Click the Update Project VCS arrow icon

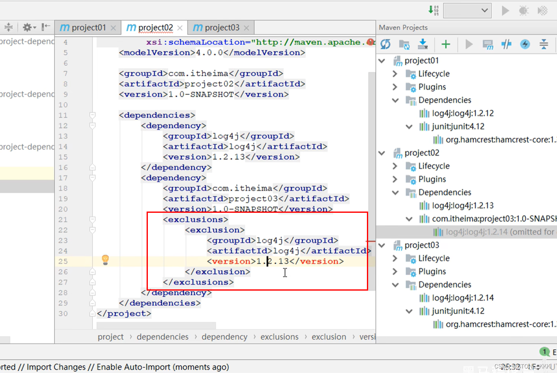click(x=433, y=10)
